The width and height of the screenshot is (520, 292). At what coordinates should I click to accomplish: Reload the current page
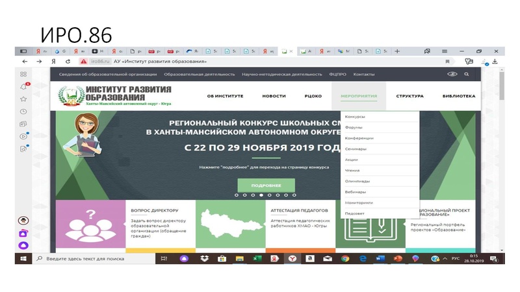point(68,61)
